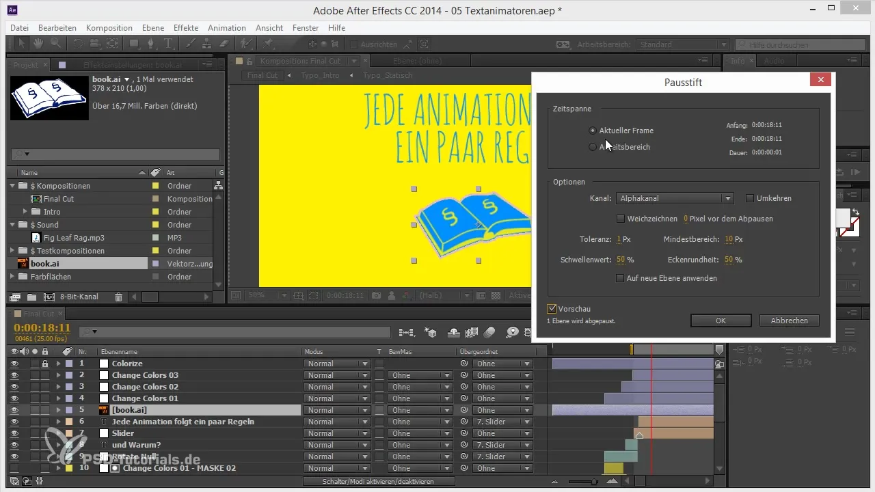The width and height of the screenshot is (875, 492).
Task: Select the Rotation tool
Action: pos(77,44)
